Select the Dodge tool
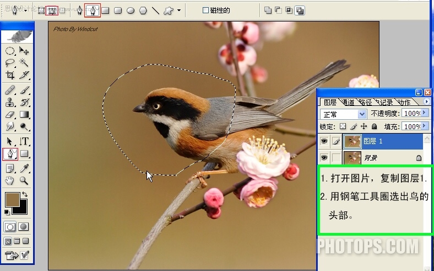 click(24, 126)
